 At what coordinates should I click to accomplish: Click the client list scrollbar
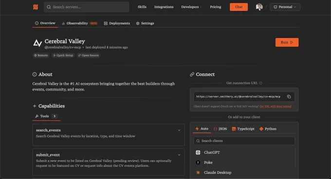coord(295,158)
